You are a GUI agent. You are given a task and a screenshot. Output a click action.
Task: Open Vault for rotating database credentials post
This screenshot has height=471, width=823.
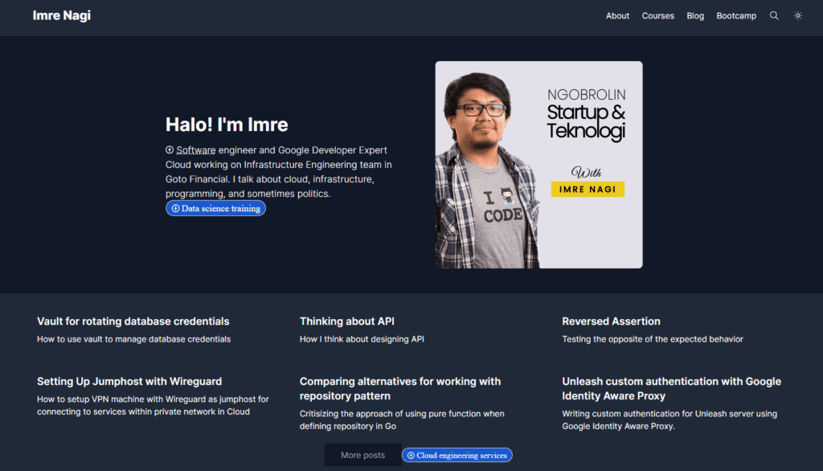133,322
